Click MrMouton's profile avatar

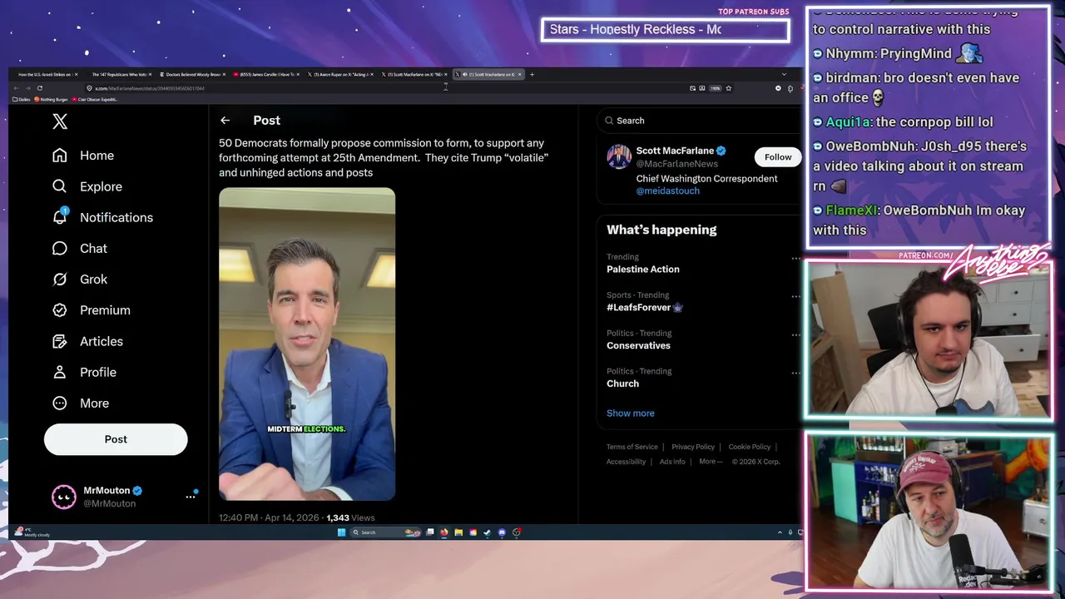coord(64,497)
